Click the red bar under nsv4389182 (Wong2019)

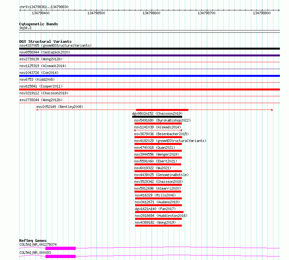pos(158,226)
